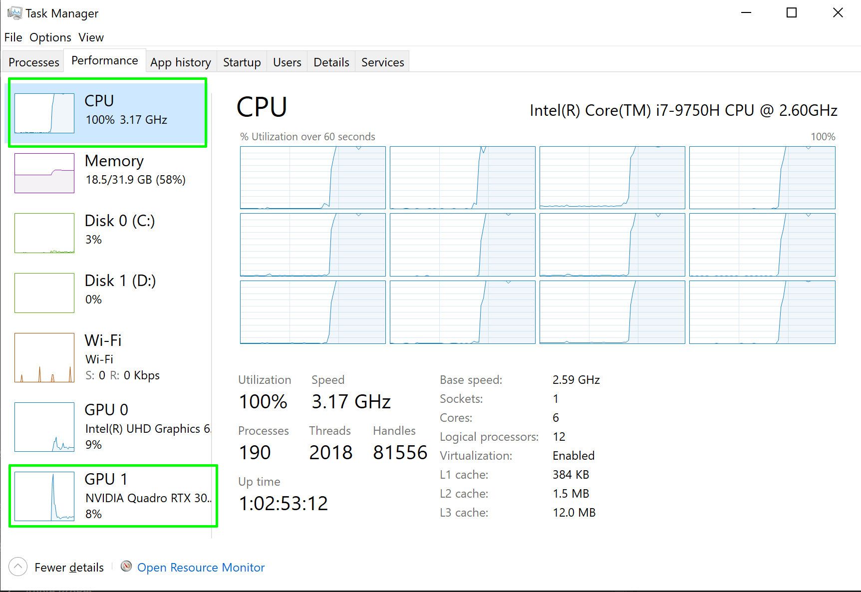This screenshot has height=592, width=861.
Task: Click the Up time value 1:02:53:12
Action: (x=283, y=503)
